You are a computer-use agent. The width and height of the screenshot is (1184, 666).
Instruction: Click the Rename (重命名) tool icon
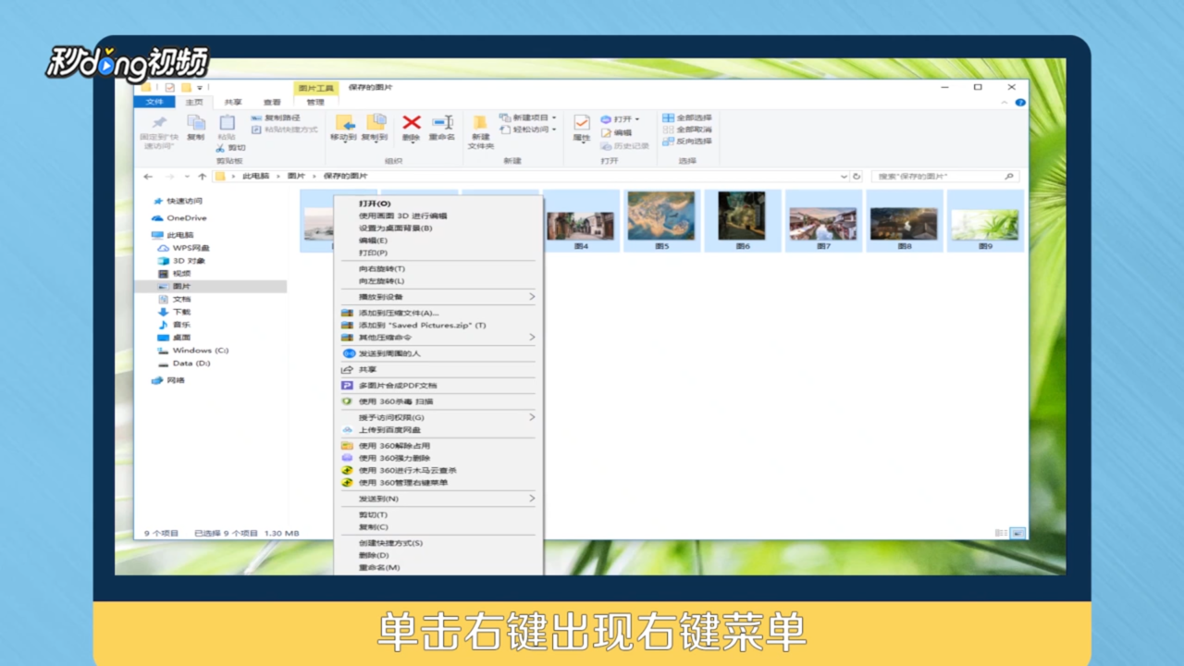[x=441, y=124]
